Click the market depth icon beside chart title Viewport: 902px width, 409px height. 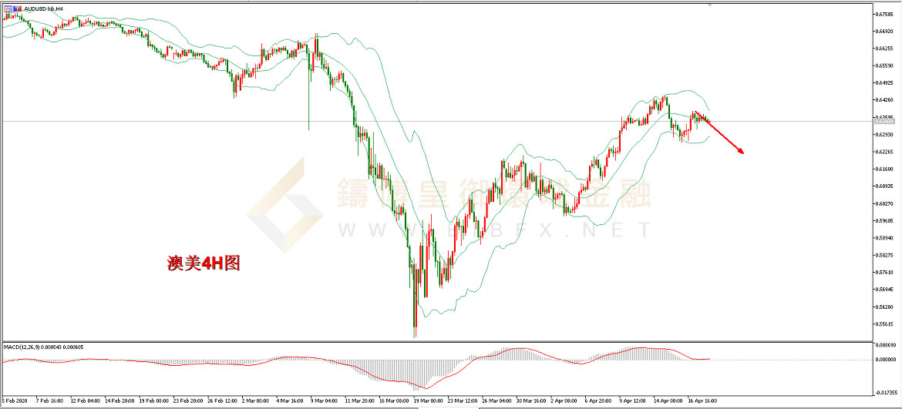tap(18, 7)
